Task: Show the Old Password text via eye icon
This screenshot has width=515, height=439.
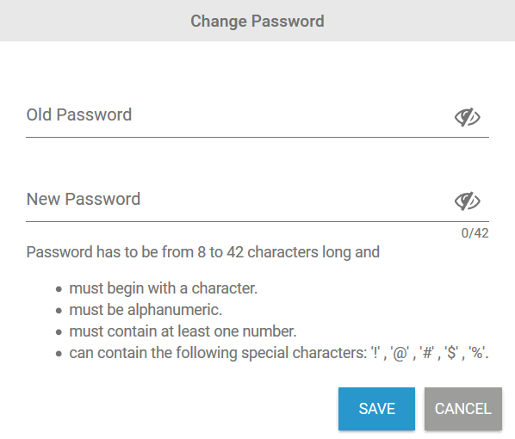Action: [x=467, y=117]
